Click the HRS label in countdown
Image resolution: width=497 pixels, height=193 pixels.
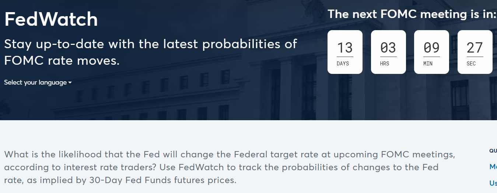[x=385, y=64]
